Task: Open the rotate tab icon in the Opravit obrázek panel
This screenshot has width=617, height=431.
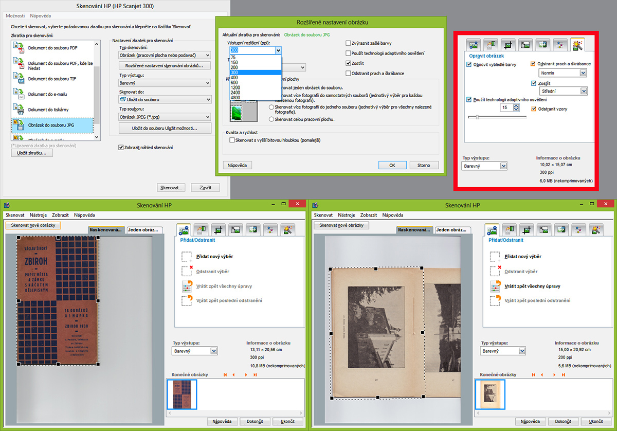Action: point(491,45)
